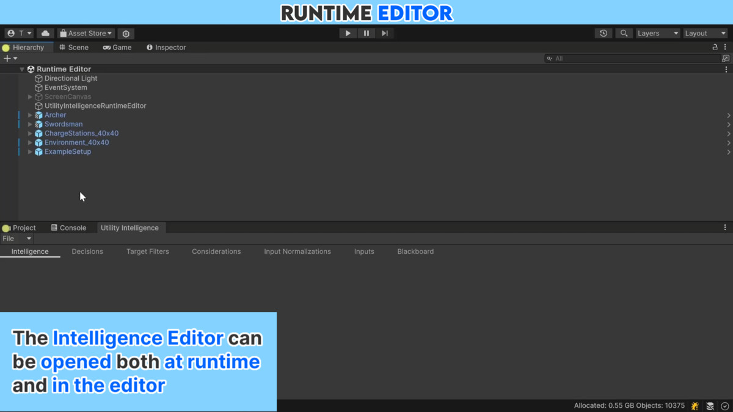Expand the Archer prefab

point(30,115)
